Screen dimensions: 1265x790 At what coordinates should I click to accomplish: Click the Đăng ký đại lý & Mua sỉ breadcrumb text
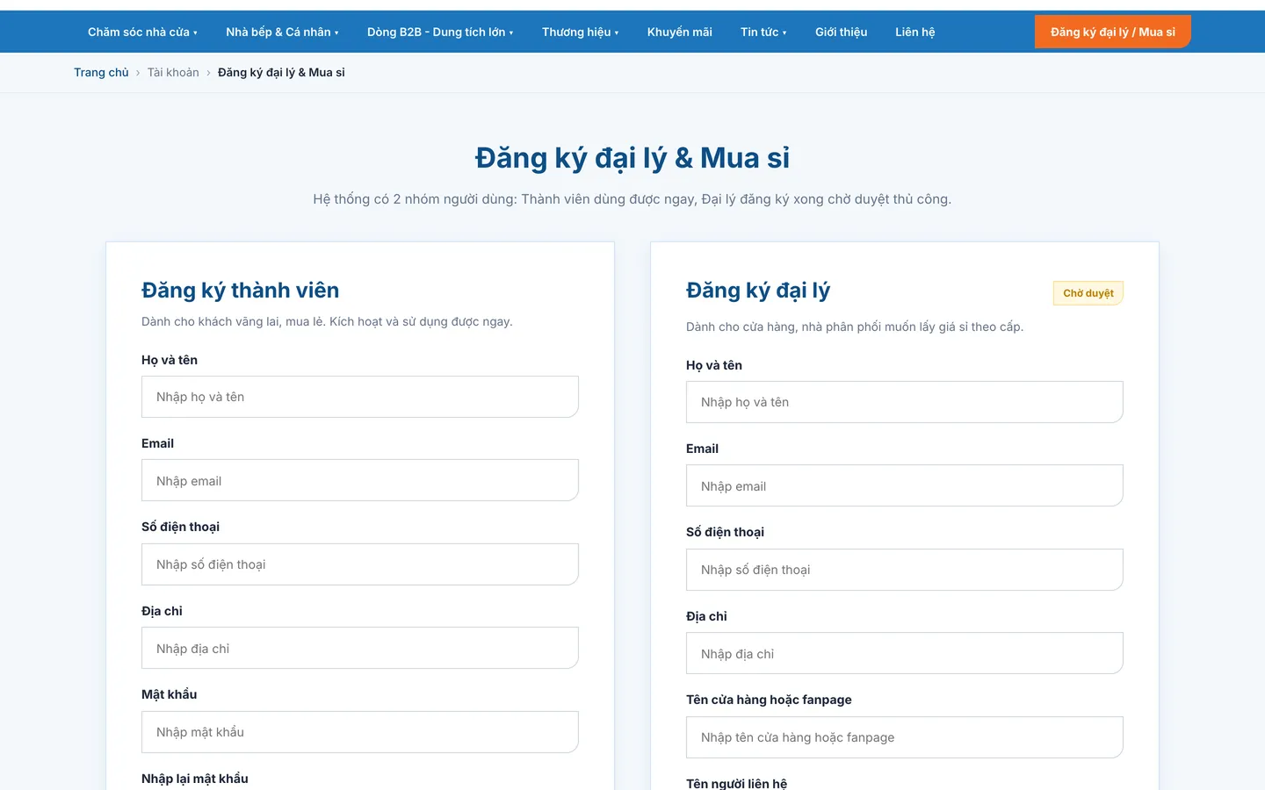281,73
